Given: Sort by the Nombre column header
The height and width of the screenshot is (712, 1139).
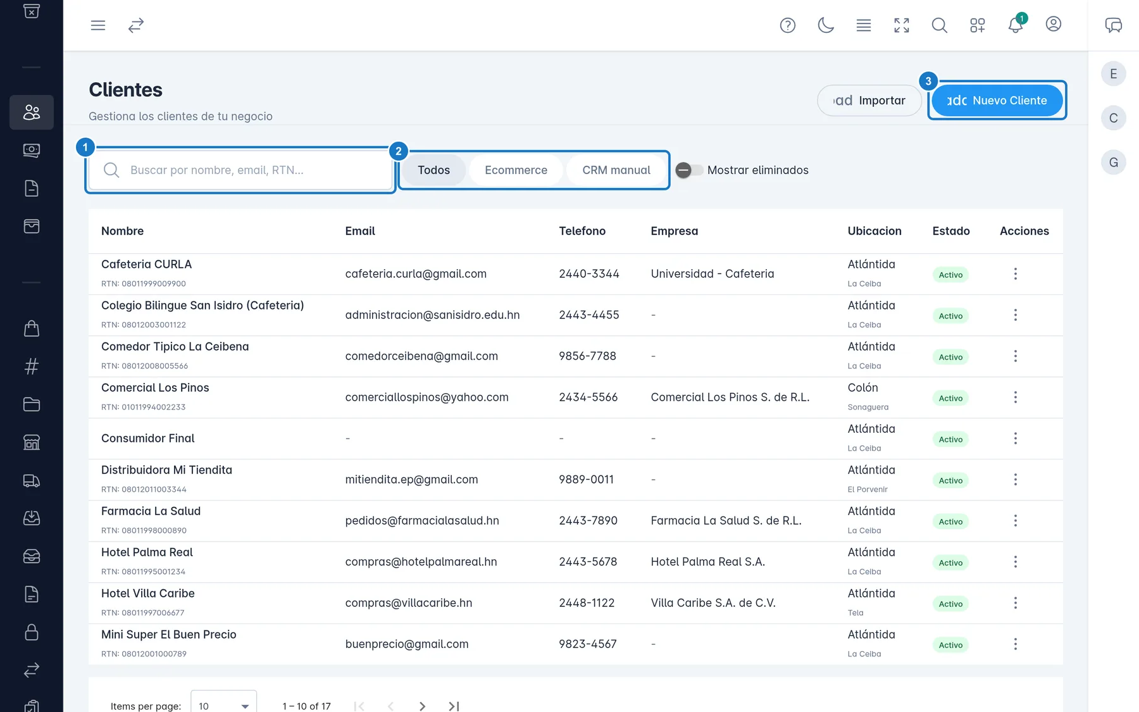Looking at the screenshot, I should pyautogui.click(x=123, y=231).
